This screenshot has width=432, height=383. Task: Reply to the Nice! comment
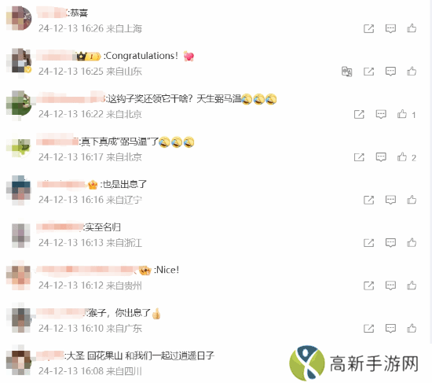point(390,285)
